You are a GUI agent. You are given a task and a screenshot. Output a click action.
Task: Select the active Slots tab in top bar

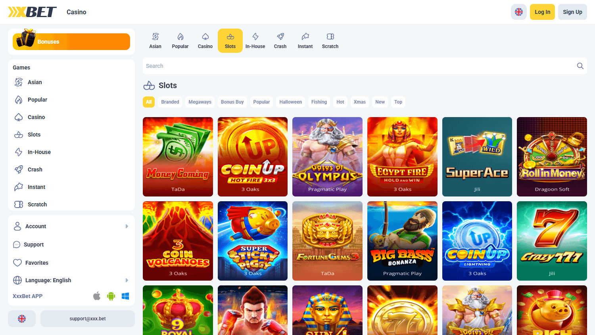click(230, 40)
